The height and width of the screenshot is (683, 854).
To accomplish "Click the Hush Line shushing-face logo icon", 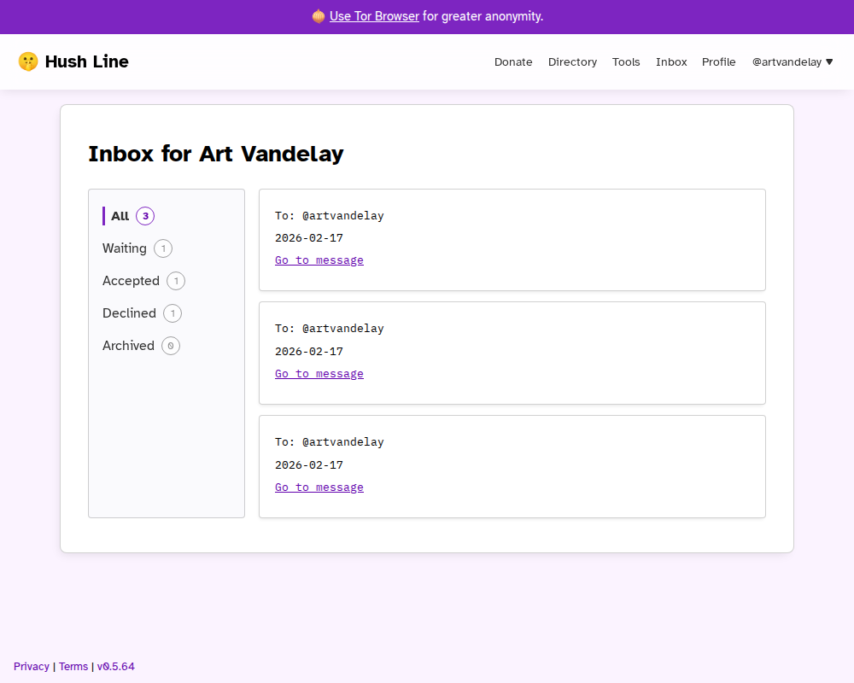I will [28, 61].
